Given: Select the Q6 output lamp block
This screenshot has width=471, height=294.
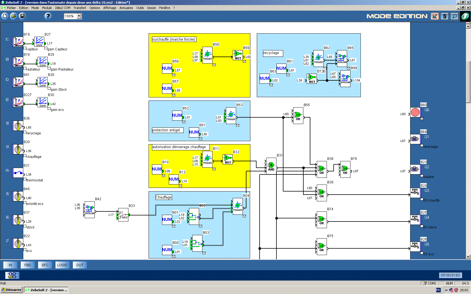Looking at the screenshot, I should [x=415, y=113].
